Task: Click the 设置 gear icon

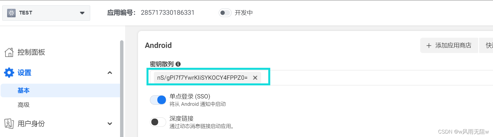Action: click(x=9, y=73)
